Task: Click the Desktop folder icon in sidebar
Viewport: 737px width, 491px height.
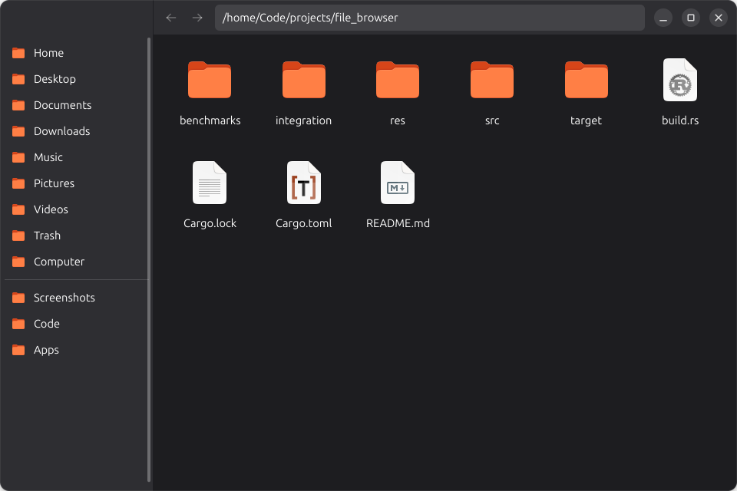Action: click(x=18, y=79)
